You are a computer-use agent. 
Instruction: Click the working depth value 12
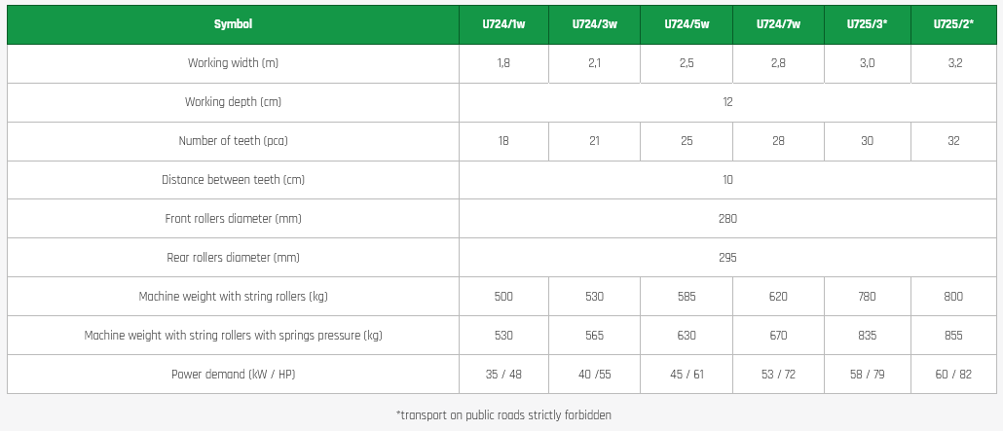pos(727,102)
